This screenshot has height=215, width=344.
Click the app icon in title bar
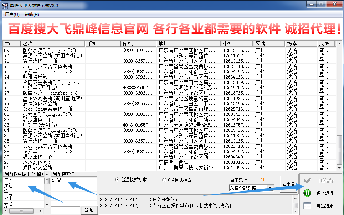tap(6, 5)
